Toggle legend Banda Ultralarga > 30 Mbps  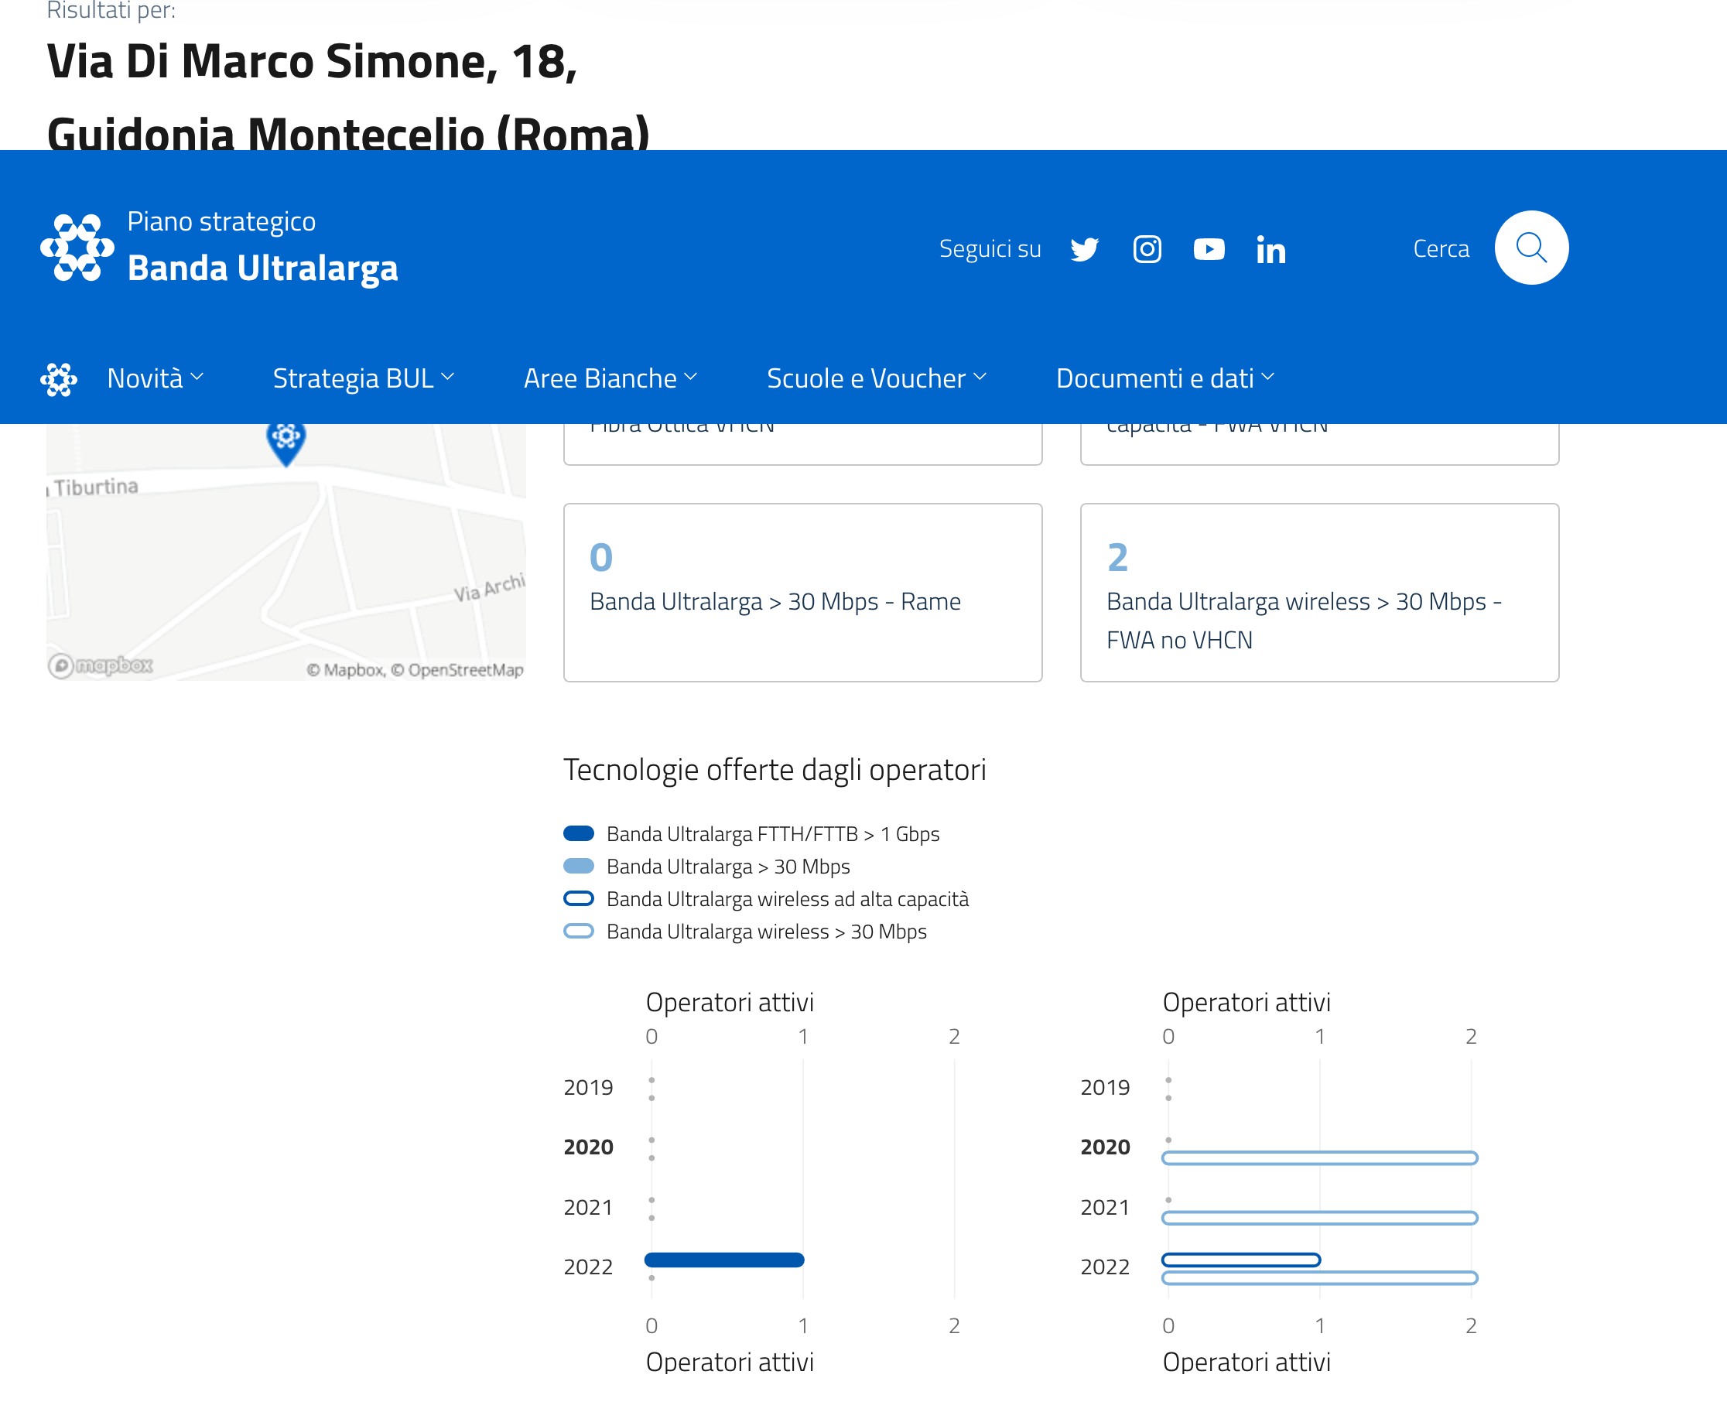[x=706, y=867]
